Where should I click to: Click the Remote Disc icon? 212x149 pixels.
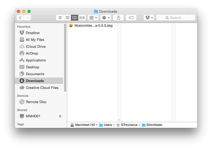coord(22,102)
